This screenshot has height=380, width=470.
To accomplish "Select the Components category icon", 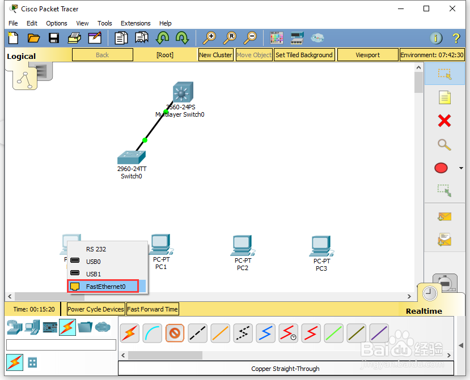I will 50,327.
